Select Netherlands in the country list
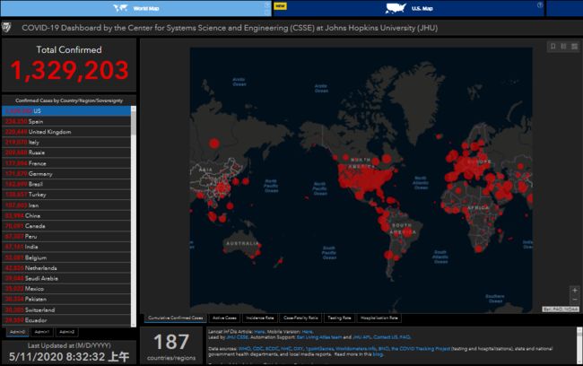This screenshot has width=583, height=366. click(66, 268)
